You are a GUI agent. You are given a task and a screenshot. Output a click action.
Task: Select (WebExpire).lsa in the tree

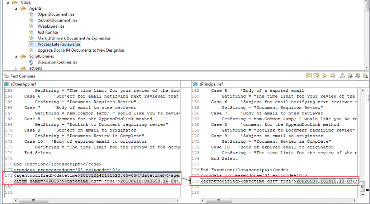coord(51,26)
